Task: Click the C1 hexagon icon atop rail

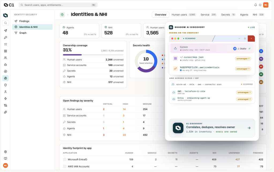Action: point(5,15)
